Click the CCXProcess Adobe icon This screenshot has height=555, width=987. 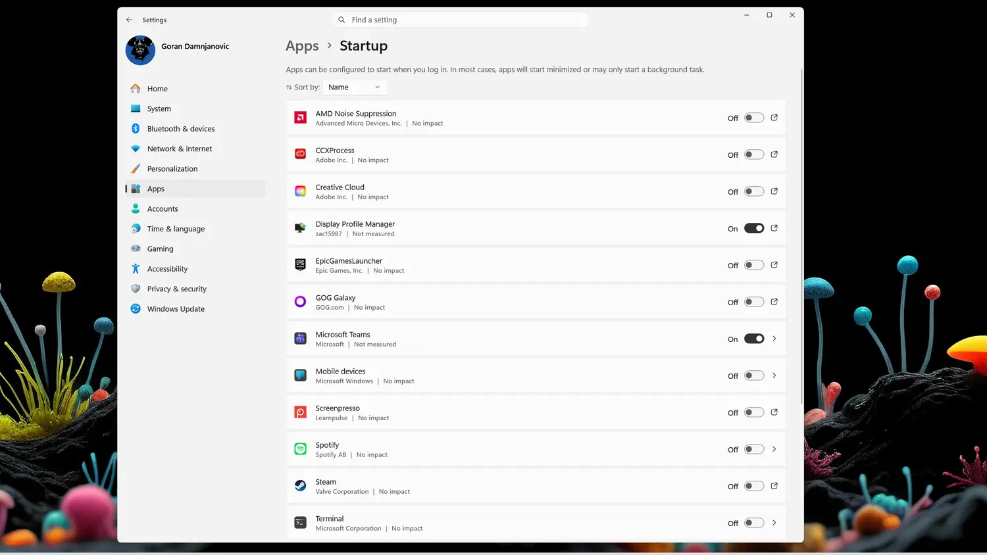coord(300,155)
